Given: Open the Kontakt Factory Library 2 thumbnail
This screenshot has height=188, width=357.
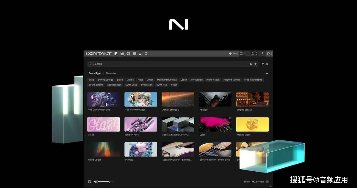Looking at the screenshot, I should tap(178, 124).
